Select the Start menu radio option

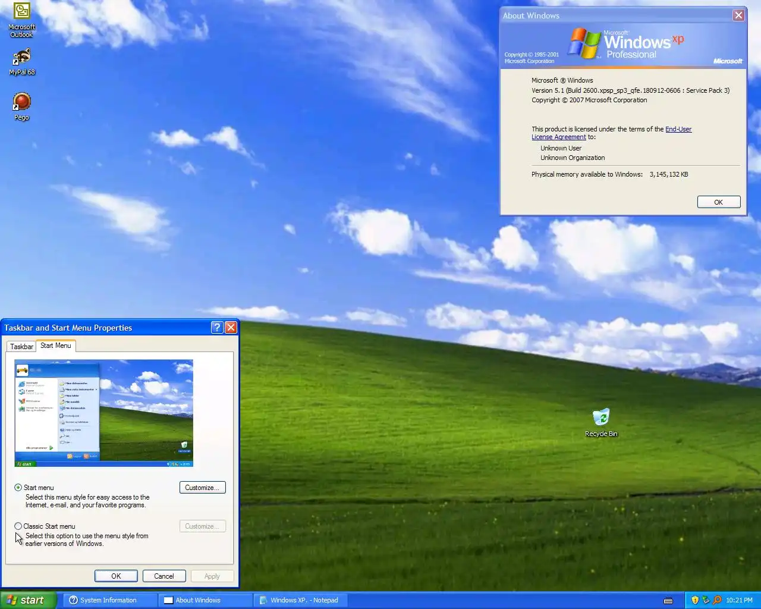(x=18, y=487)
